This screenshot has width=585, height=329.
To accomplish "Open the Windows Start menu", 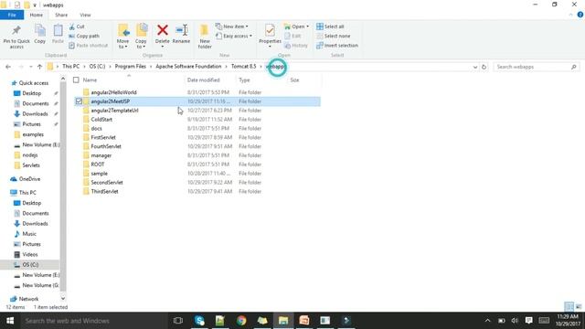I will pos(10,321).
